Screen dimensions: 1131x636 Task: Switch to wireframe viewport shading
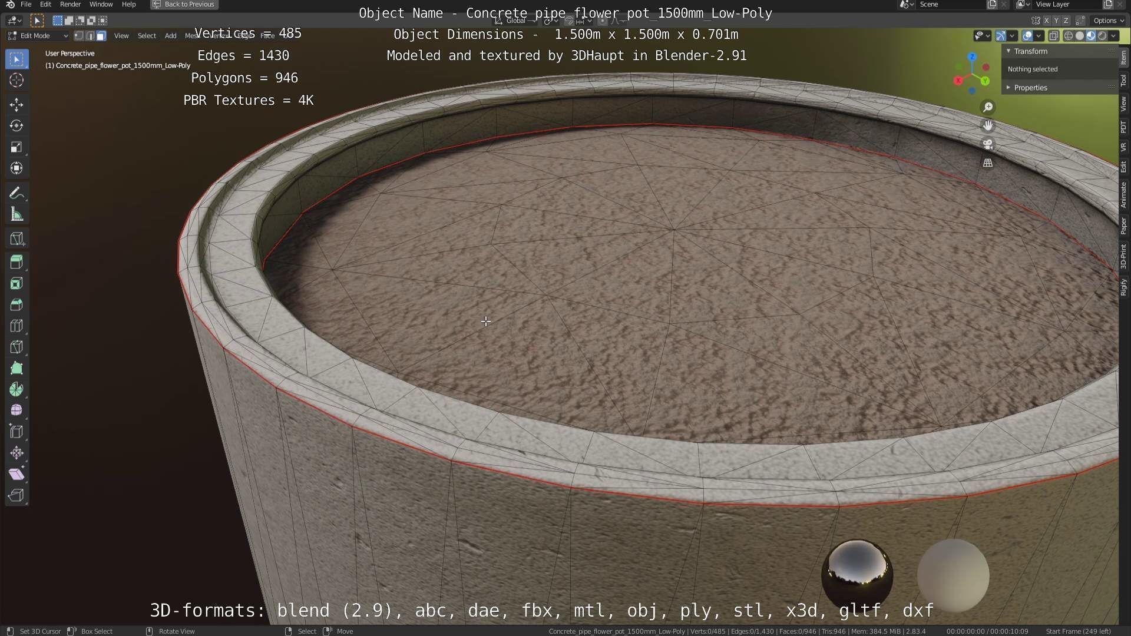pos(1069,36)
